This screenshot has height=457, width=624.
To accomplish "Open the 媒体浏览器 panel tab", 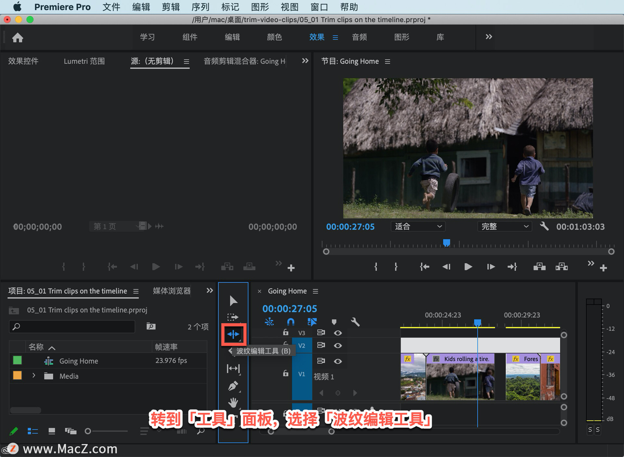I will [x=172, y=291].
